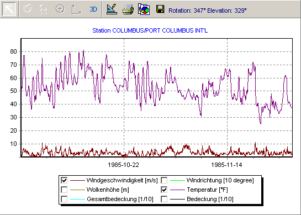301x215 pixels.
Task: Activate the zoom magnifier tool
Action: coord(60,9)
